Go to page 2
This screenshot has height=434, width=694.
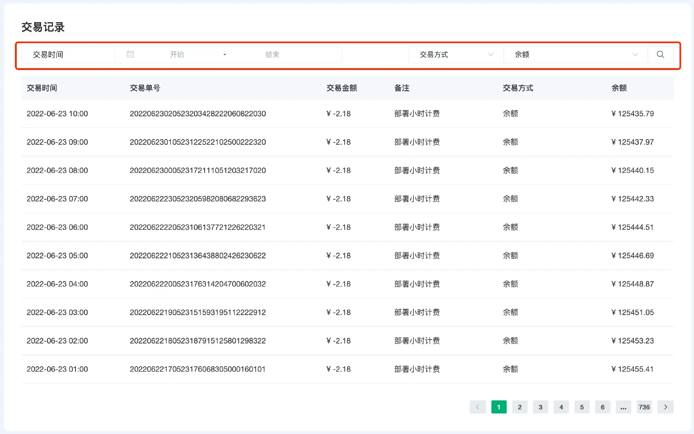519,406
